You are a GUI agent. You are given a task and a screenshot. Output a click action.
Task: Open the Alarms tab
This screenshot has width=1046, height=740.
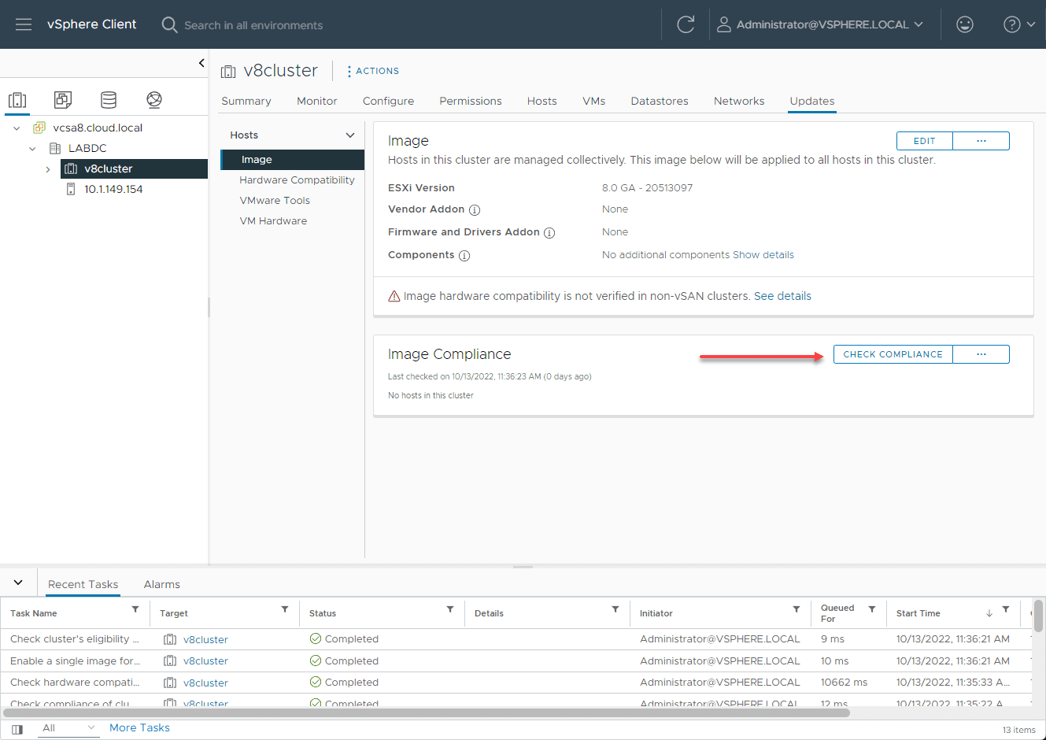tap(161, 584)
